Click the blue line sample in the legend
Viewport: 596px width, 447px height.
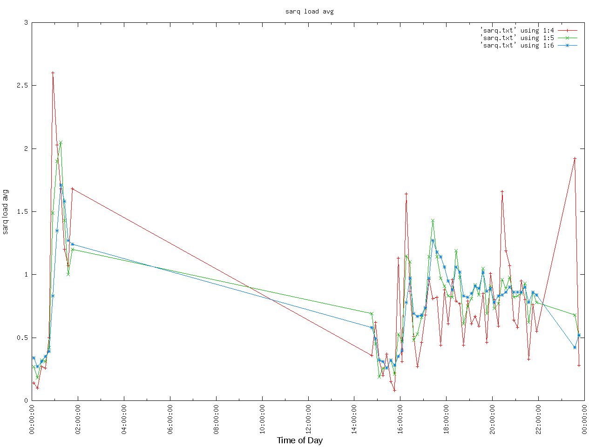(567, 45)
